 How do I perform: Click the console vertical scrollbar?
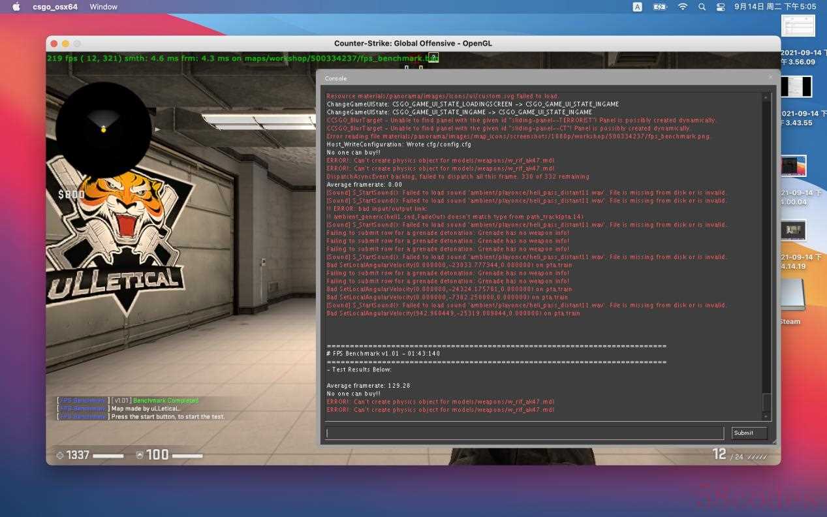[767, 255]
